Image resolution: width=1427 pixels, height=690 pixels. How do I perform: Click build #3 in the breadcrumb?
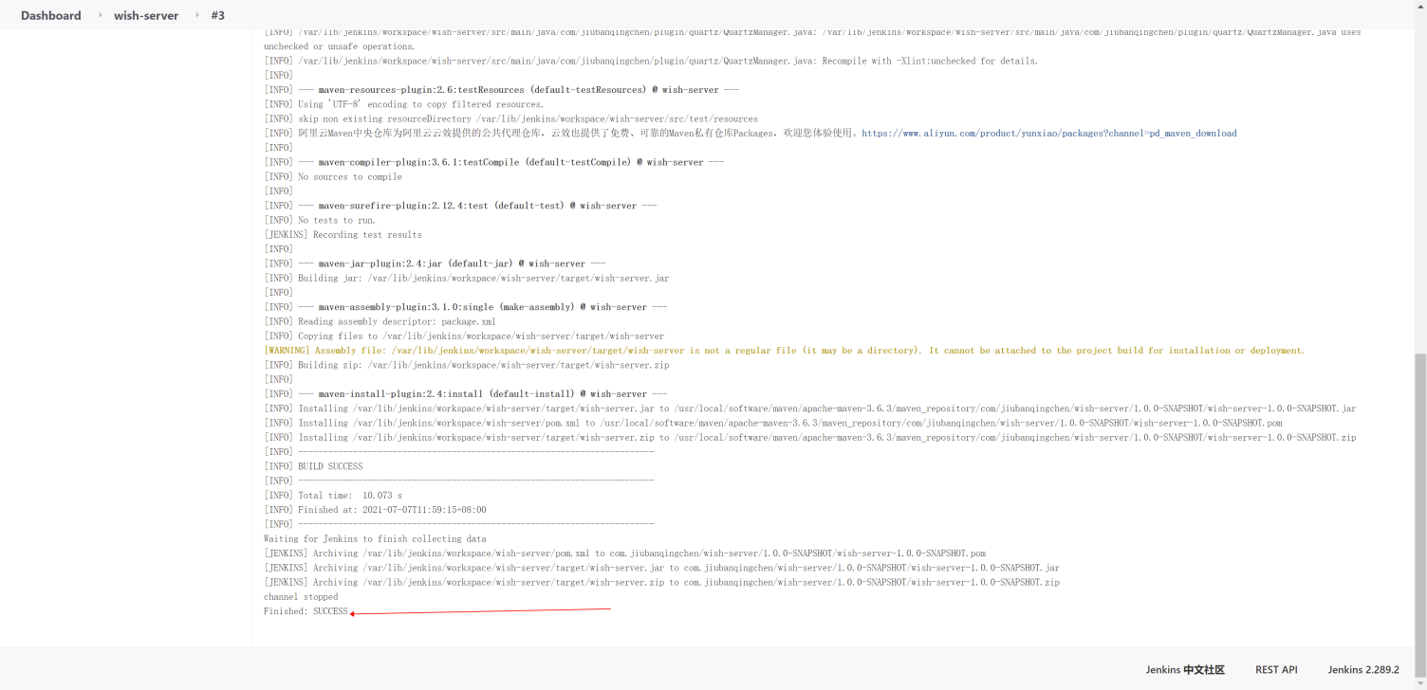pos(217,15)
